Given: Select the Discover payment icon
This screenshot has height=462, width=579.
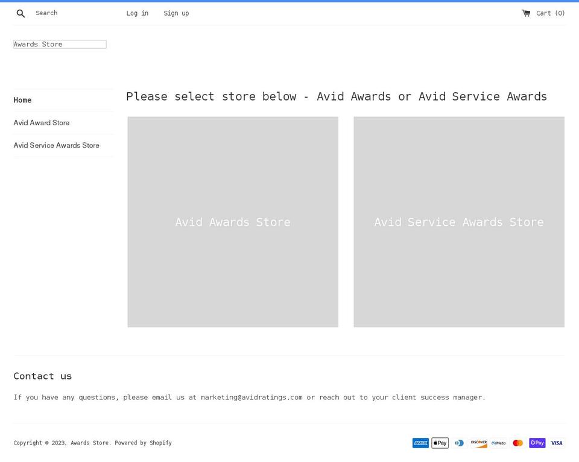Looking at the screenshot, I should (x=478, y=443).
